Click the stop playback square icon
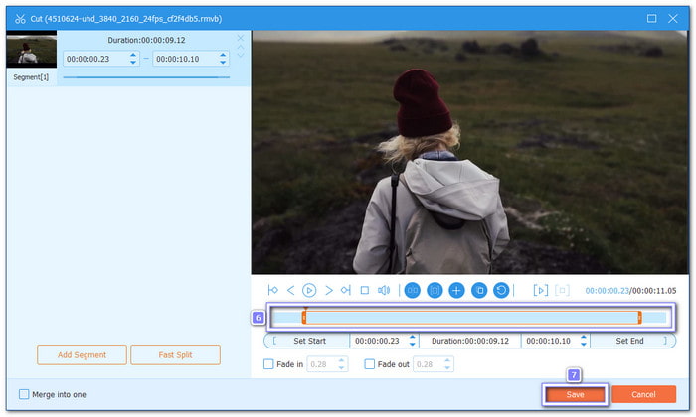This screenshot has height=417, width=696. click(365, 290)
